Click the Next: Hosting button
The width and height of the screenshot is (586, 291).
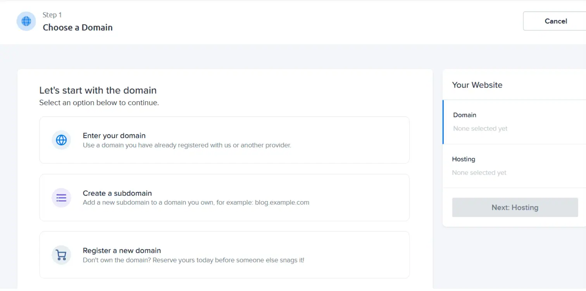(515, 207)
